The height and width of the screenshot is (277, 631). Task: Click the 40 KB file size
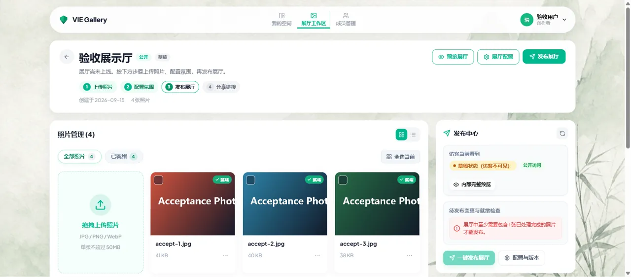pyautogui.click(x=254, y=256)
